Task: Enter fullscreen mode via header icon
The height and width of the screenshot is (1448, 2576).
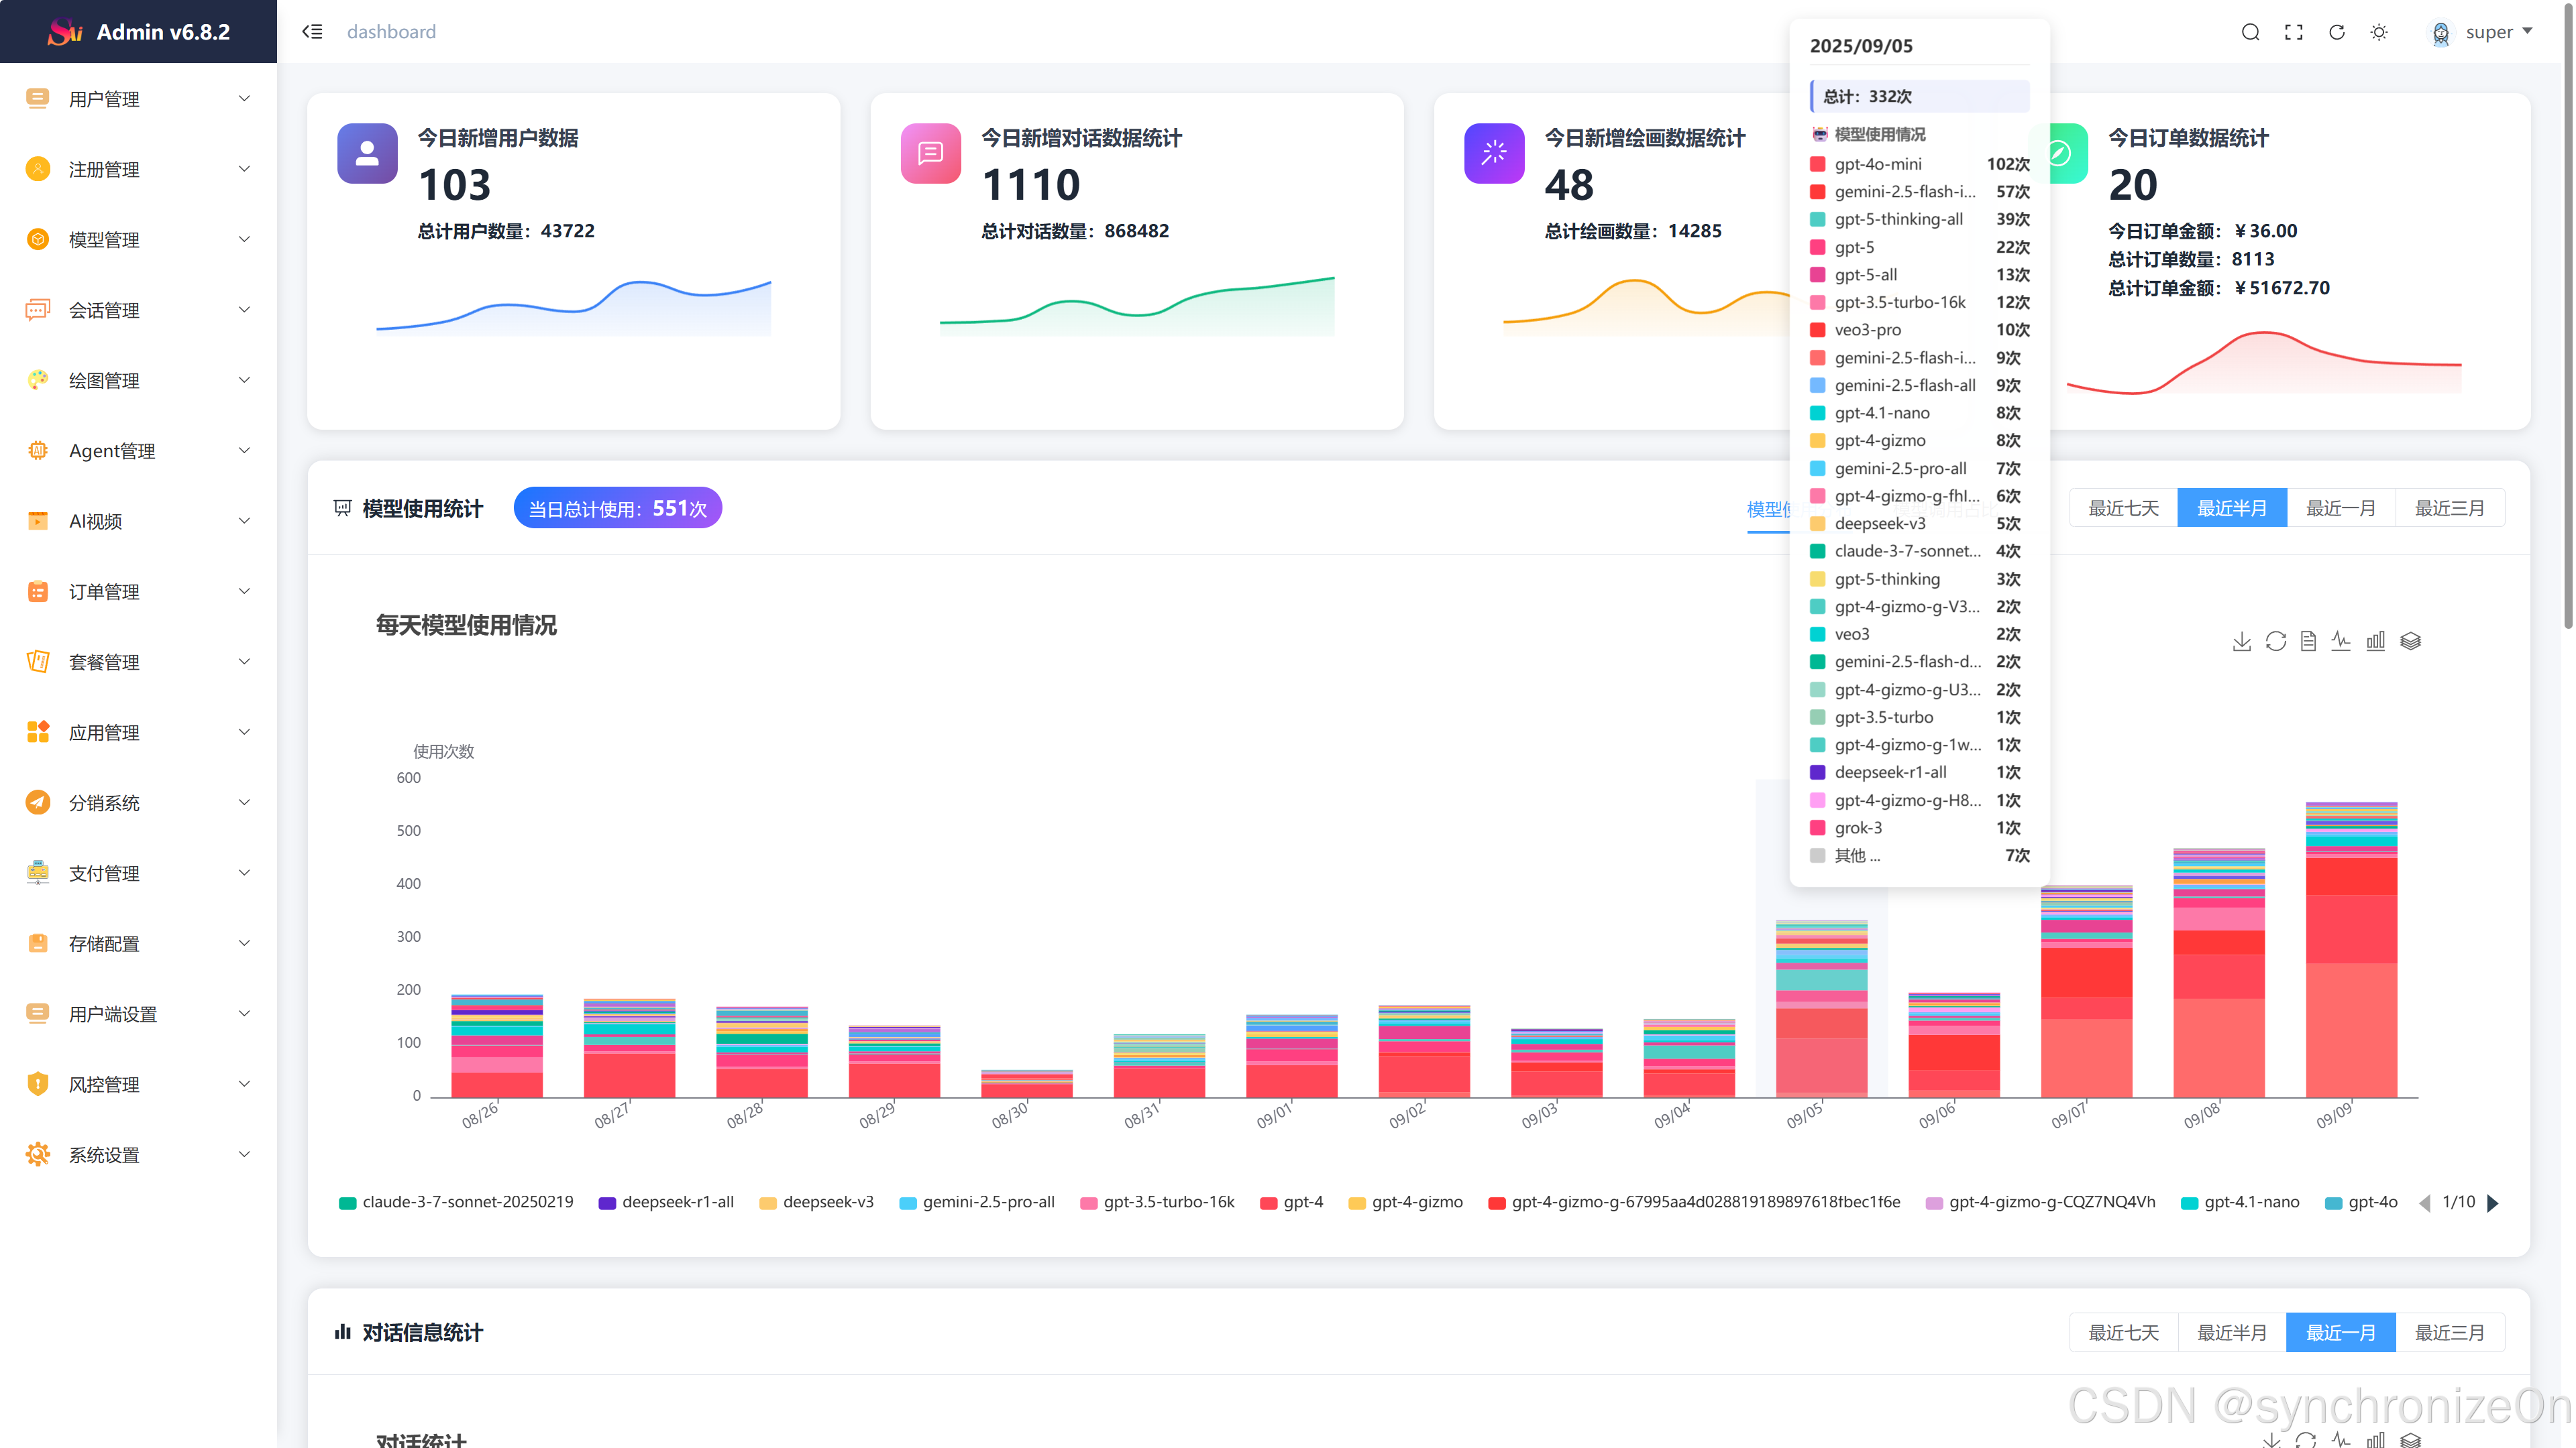Action: click(x=2294, y=32)
